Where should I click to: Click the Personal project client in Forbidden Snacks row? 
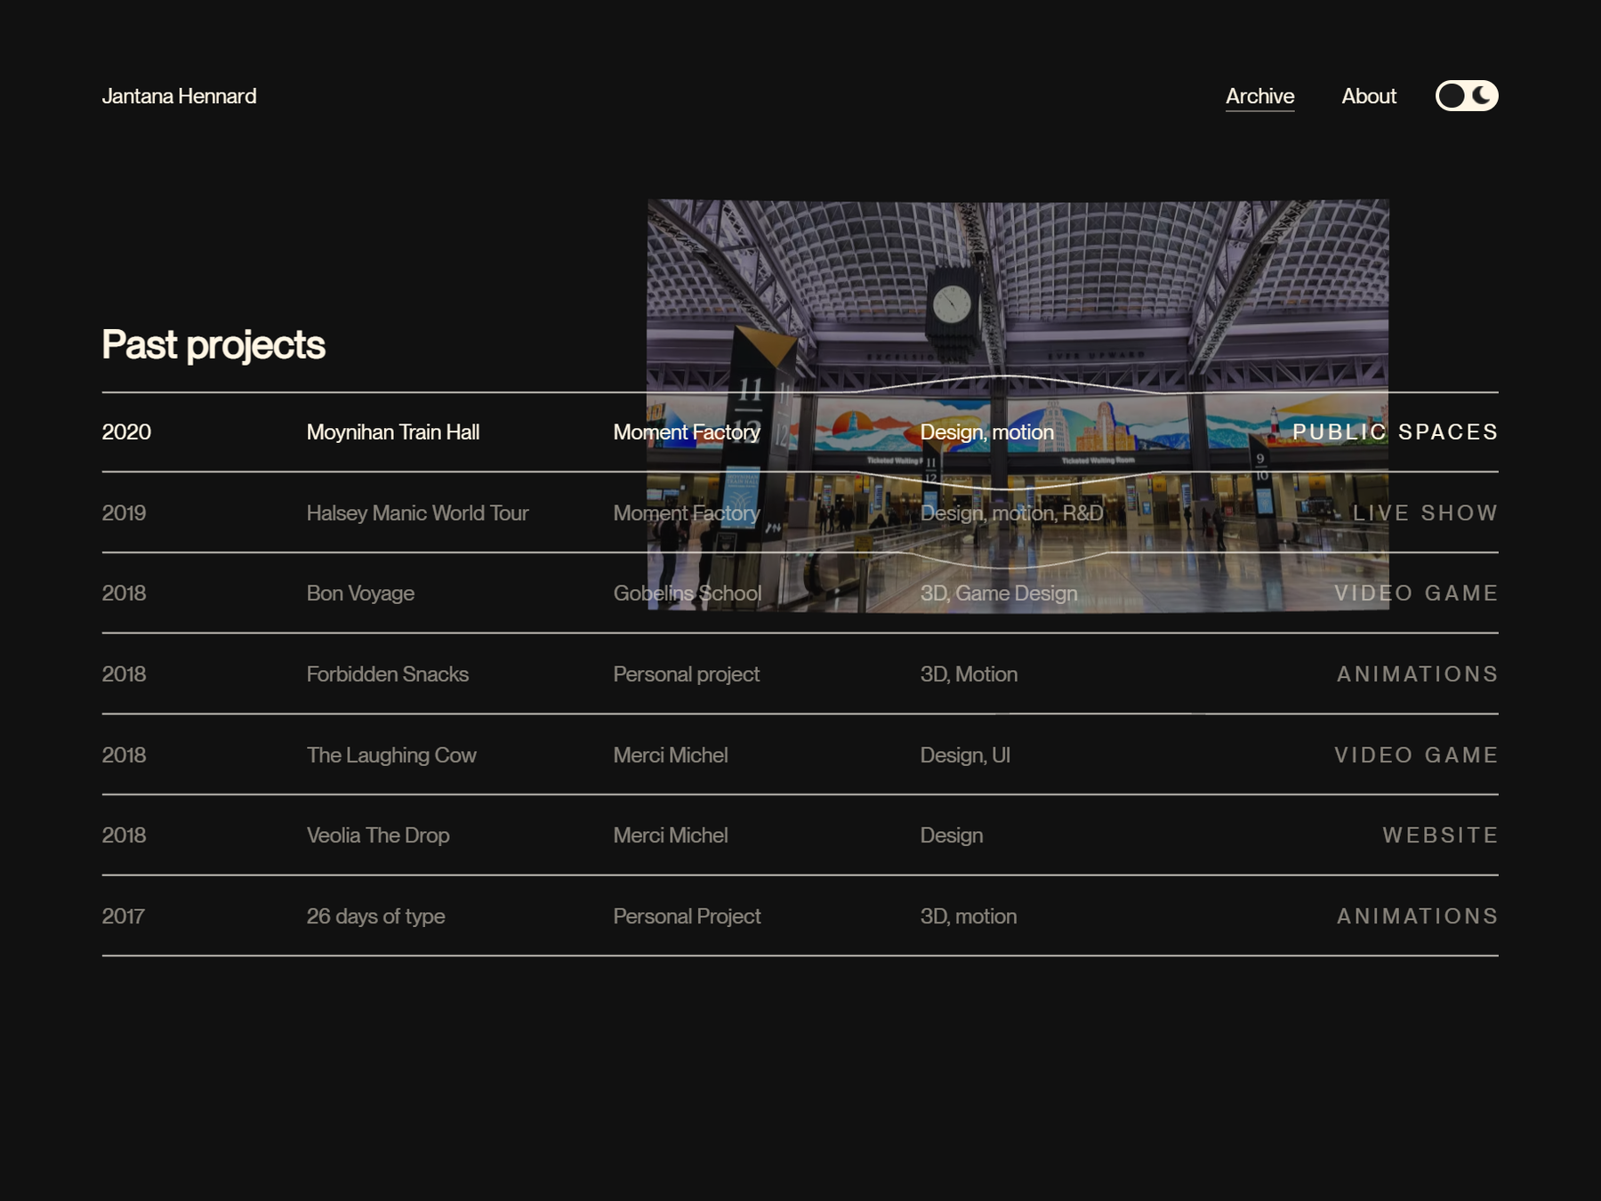point(686,674)
